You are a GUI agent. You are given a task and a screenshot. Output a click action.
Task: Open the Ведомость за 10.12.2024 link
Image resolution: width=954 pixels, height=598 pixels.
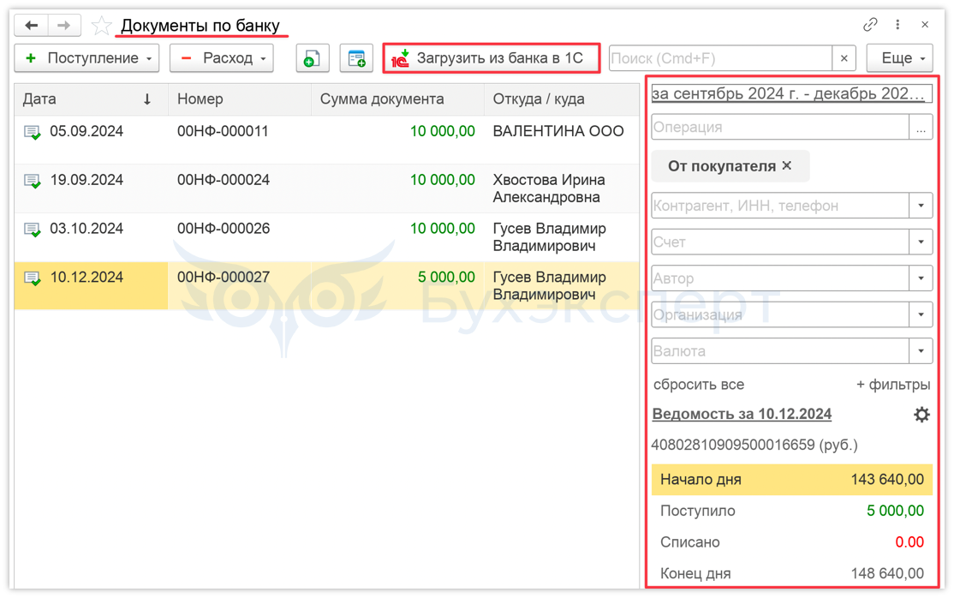click(742, 414)
